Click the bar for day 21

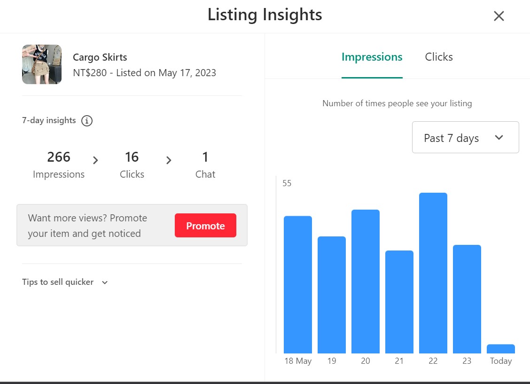(x=399, y=302)
